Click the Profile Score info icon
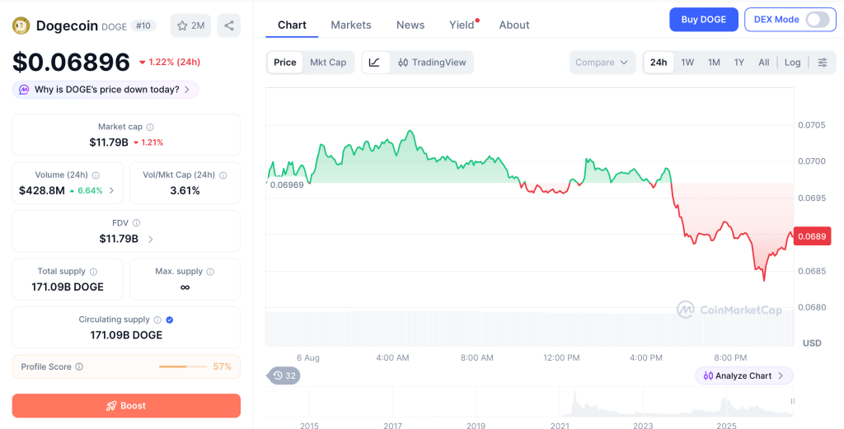This screenshot has width=844, height=429. tap(79, 366)
